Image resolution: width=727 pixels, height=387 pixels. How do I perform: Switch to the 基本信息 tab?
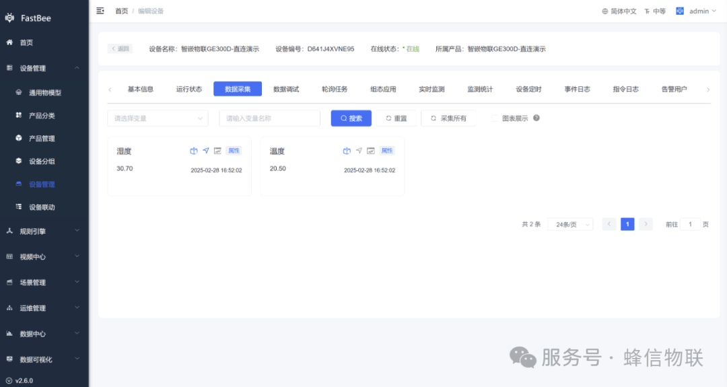point(141,89)
